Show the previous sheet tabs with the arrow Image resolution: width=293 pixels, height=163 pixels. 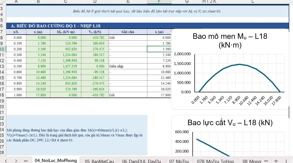tap(6, 161)
